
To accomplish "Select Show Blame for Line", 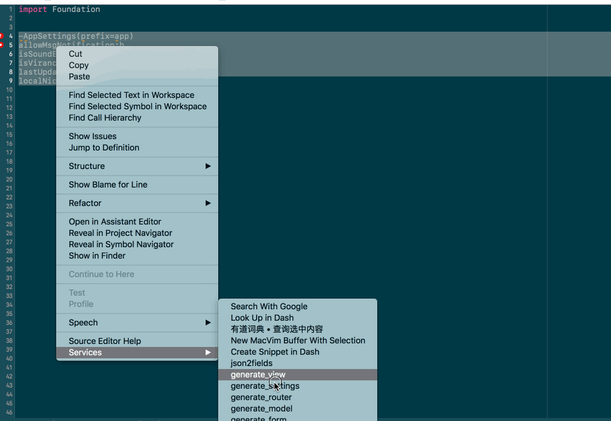I will (x=137, y=185).
